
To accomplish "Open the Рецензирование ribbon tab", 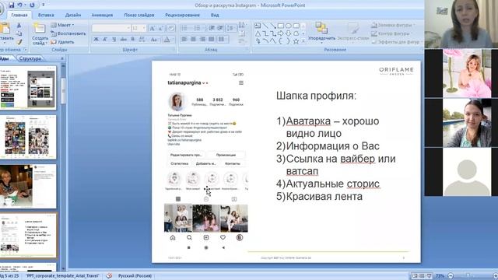I will click(183, 15).
